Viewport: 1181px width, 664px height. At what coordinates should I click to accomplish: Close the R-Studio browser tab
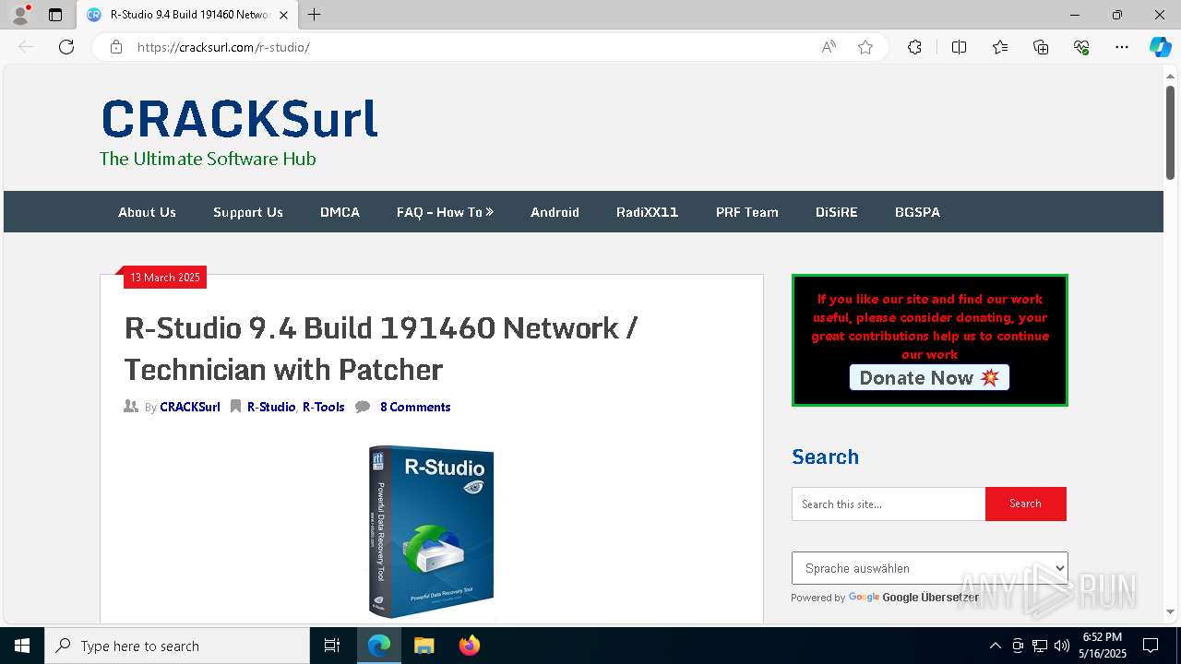pyautogui.click(x=283, y=15)
